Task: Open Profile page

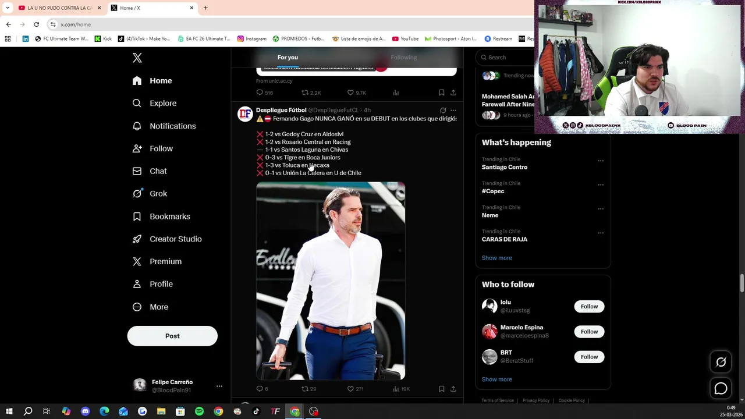Action: tap(153, 284)
